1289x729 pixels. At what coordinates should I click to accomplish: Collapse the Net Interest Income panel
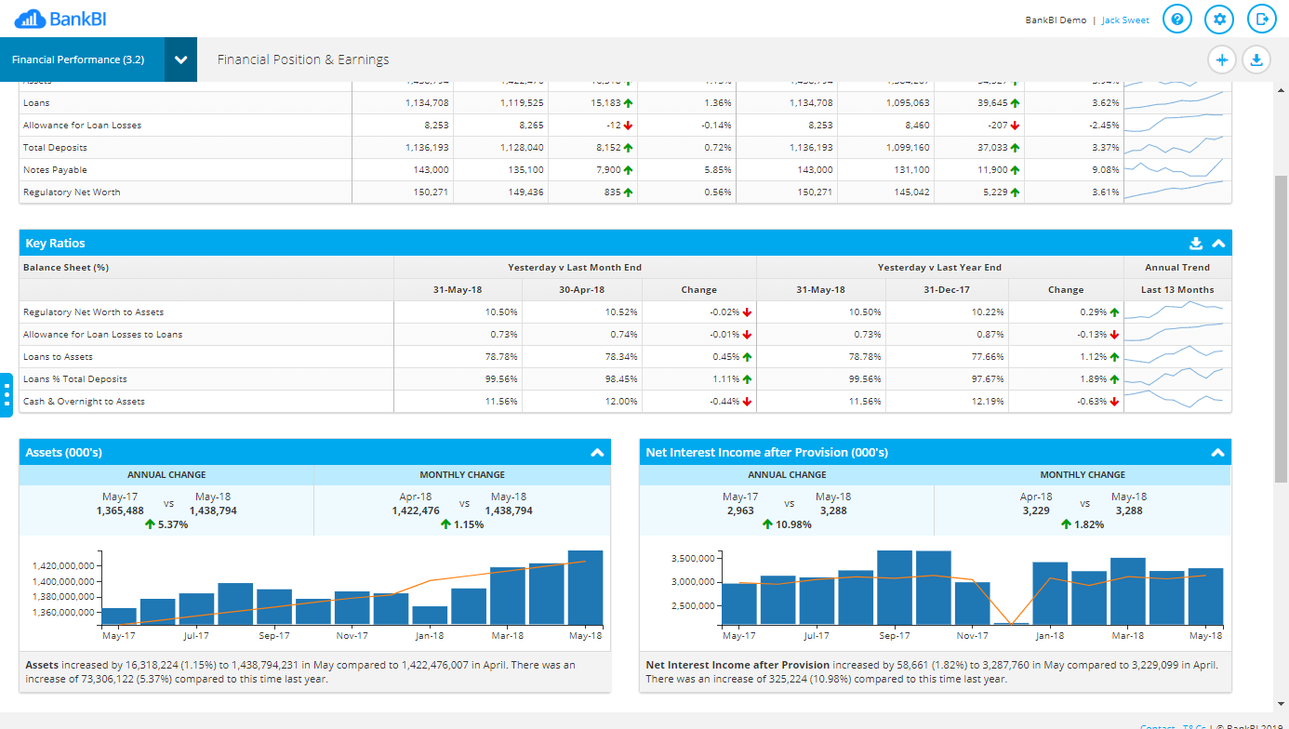1218,452
